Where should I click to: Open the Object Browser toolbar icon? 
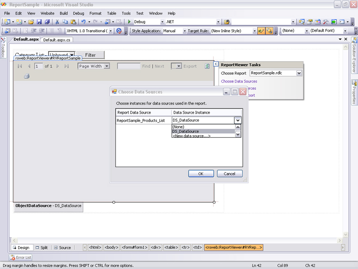317,22
